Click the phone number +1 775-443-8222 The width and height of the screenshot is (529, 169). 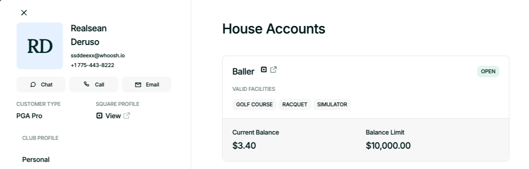[x=93, y=65]
